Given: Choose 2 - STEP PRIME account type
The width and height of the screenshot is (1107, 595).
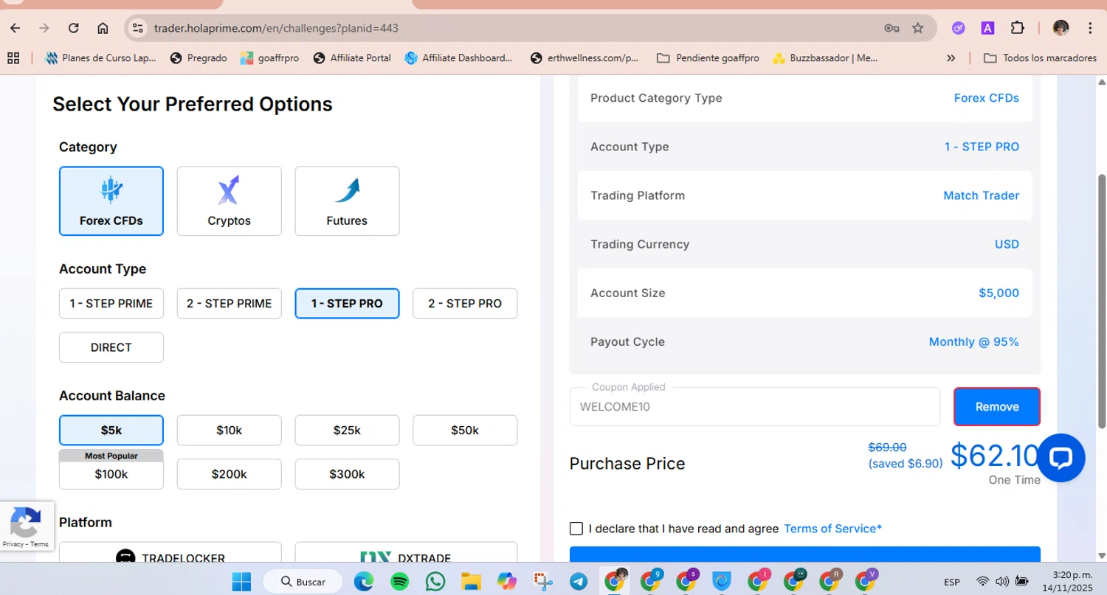Looking at the screenshot, I should point(229,303).
